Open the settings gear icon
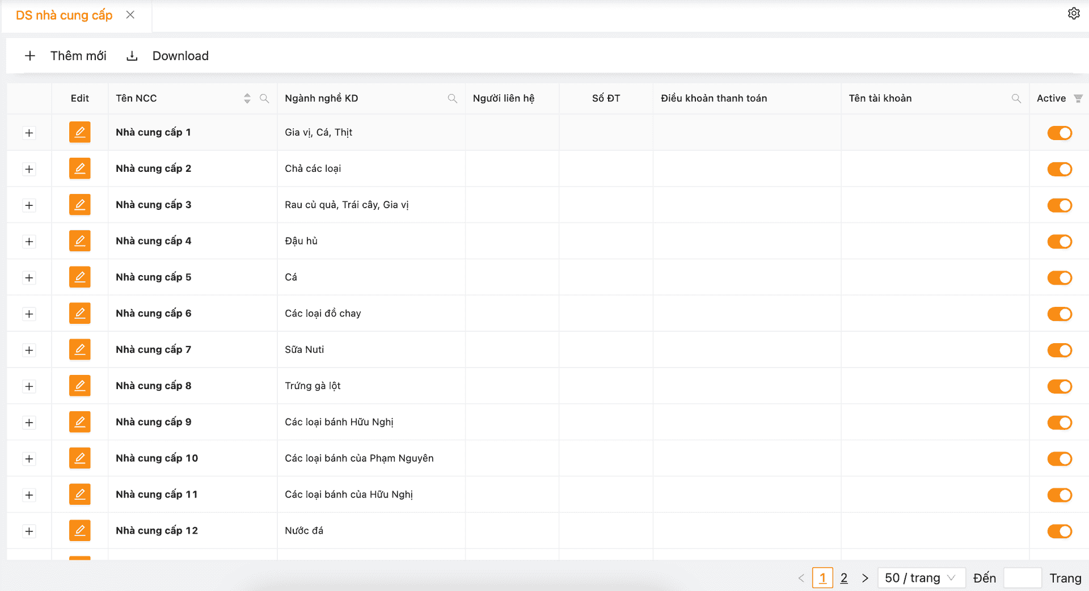This screenshot has height=591, width=1089. coord(1073,14)
